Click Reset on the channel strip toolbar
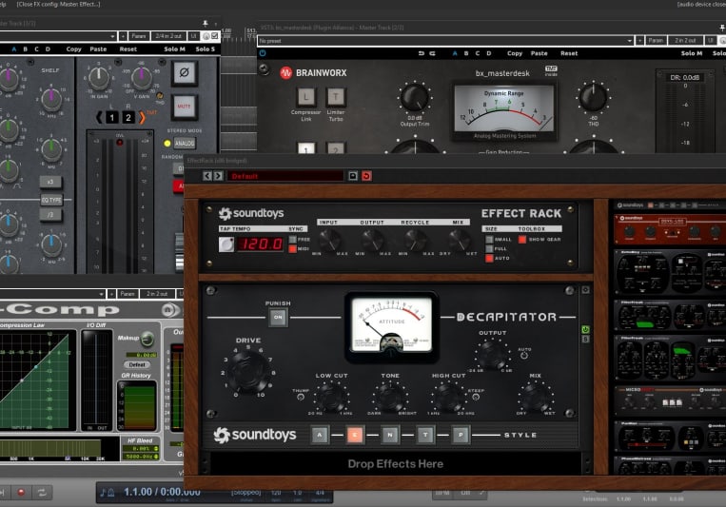 [128, 49]
